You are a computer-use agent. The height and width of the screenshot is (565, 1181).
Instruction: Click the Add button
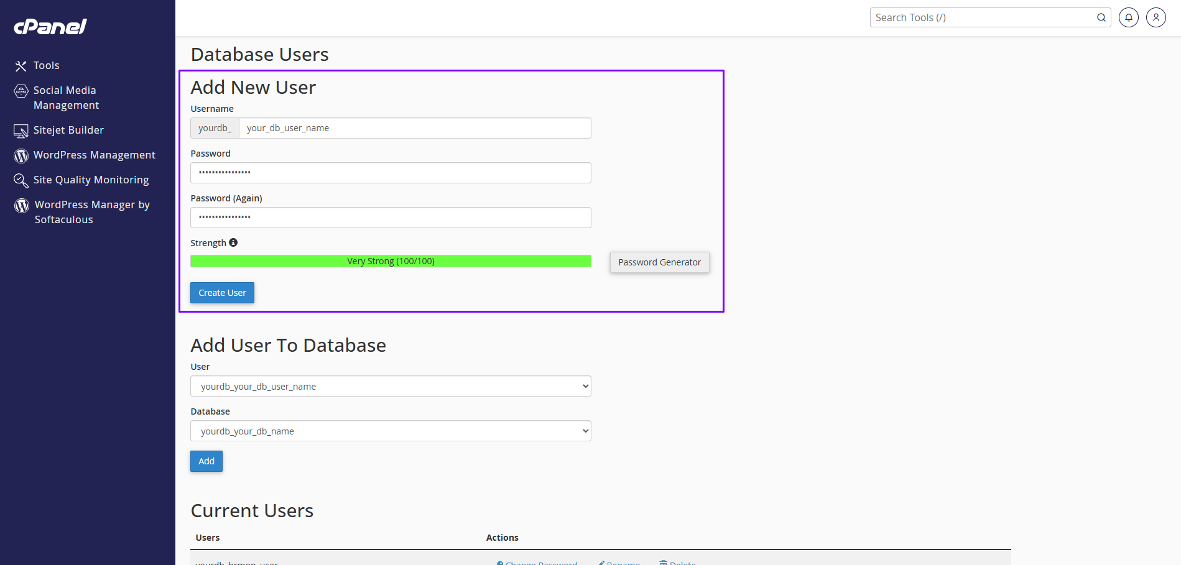coord(206,461)
